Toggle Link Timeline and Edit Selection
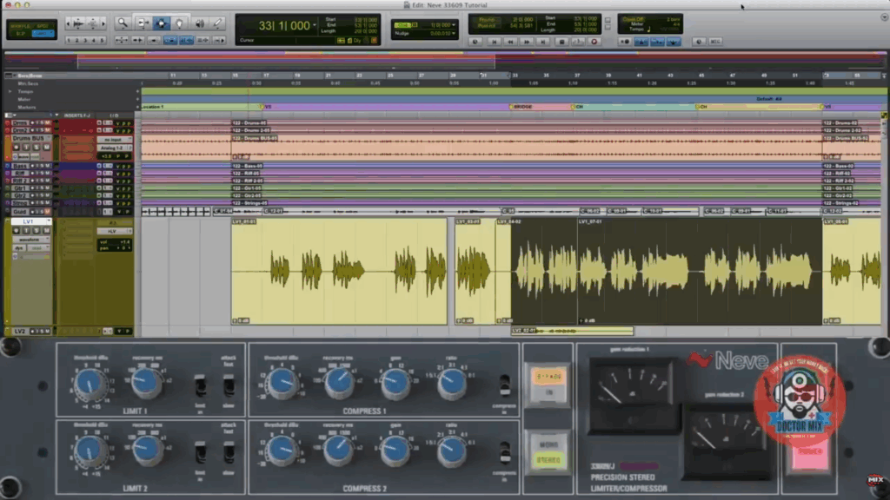890x500 pixels. pos(186,40)
